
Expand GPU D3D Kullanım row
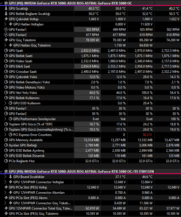click(x=5, y=103)
